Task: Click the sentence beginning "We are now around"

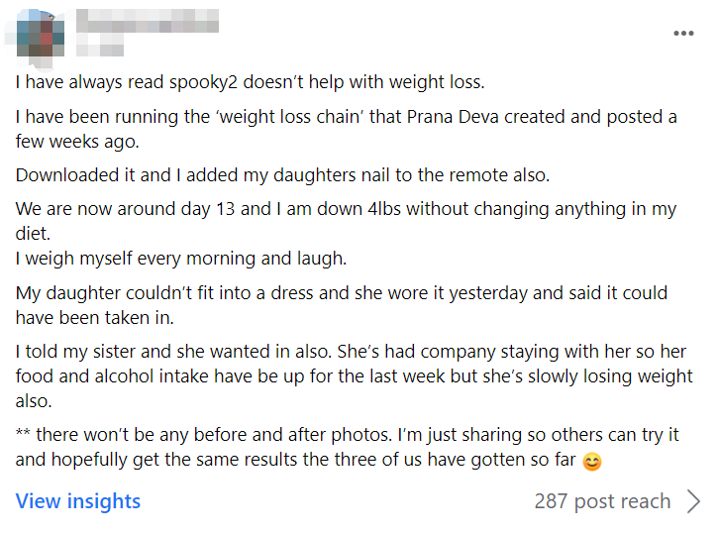Action: pos(345,210)
